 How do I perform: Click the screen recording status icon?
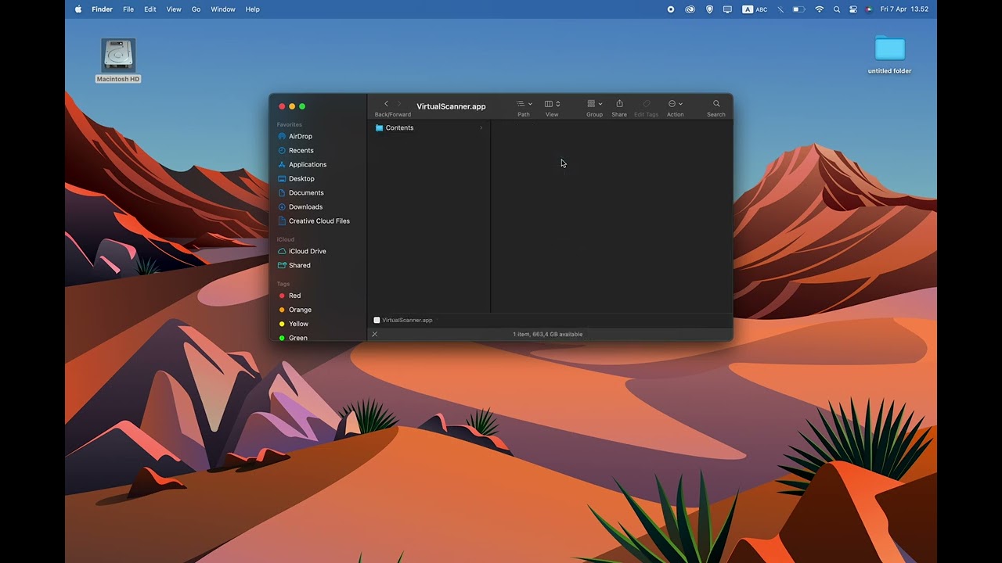tap(671, 9)
